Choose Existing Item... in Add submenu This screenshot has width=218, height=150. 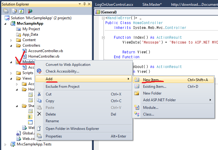[x=173, y=86]
